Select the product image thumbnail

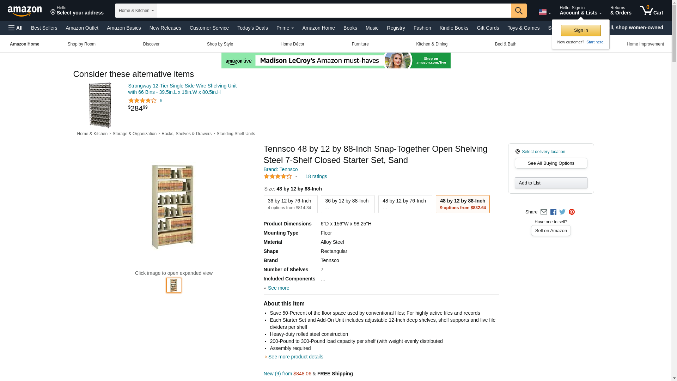point(174,285)
